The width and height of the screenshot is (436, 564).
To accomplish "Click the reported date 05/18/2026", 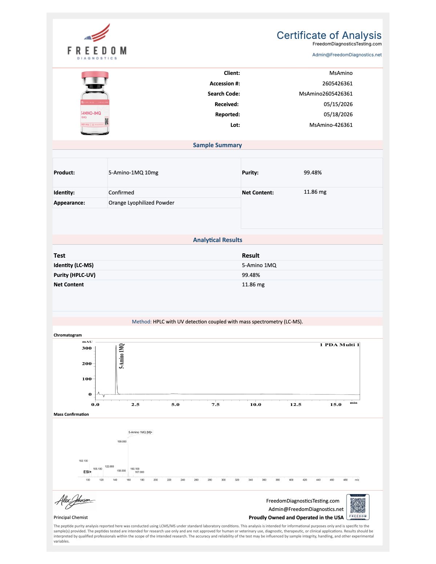I will coord(338,114).
